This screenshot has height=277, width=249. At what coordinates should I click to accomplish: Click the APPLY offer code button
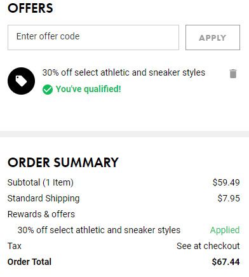pos(213,37)
